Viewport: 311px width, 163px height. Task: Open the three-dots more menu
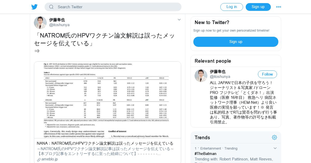coord(279,7)
